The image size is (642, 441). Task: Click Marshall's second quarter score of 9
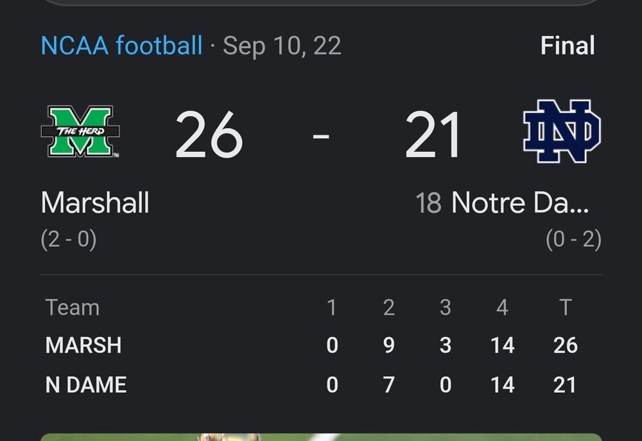click(388, 345)
